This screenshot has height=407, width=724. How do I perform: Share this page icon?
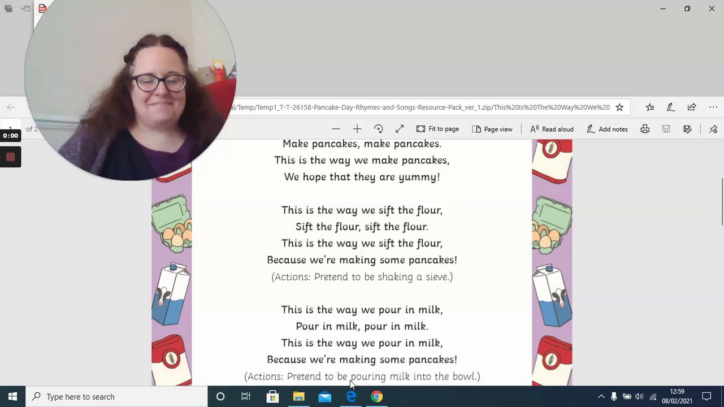(x=692, y=107)
